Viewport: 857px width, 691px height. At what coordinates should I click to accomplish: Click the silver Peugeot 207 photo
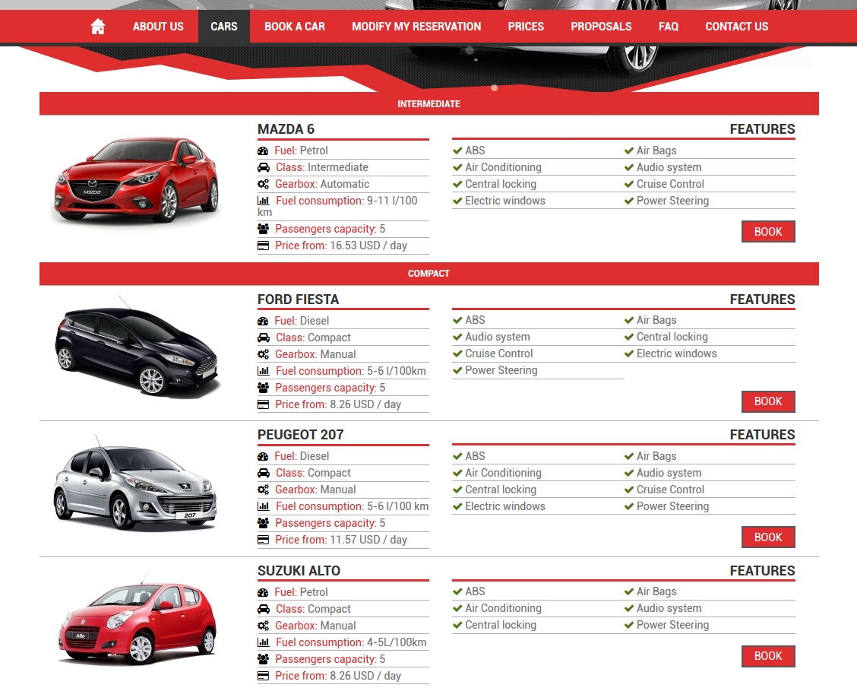pos(135,483)
